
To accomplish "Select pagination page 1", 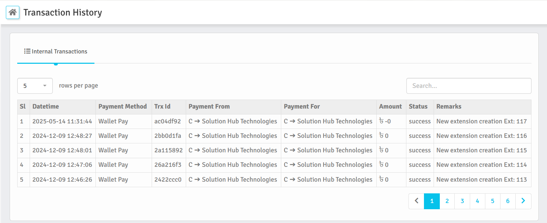I will click(x=432, y=201).
